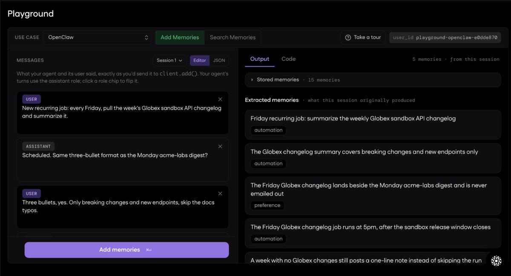This screenshot has height=276, width=511.
Task: Open the Code tab
Action: [x=288, y=59]
